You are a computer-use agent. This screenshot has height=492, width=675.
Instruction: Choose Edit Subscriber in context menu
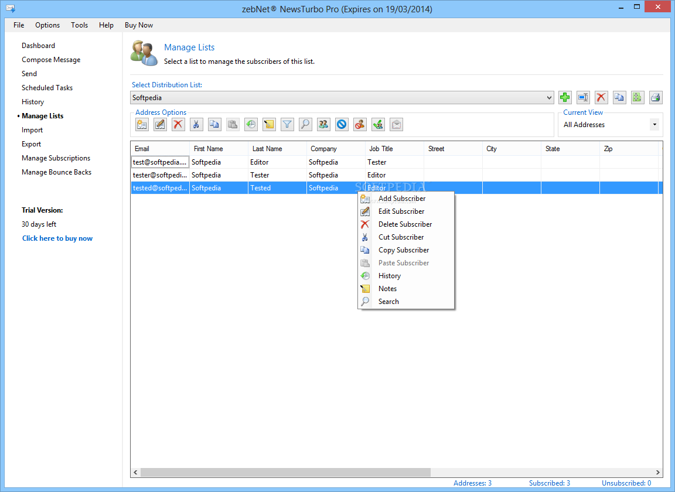coord(406,211)
